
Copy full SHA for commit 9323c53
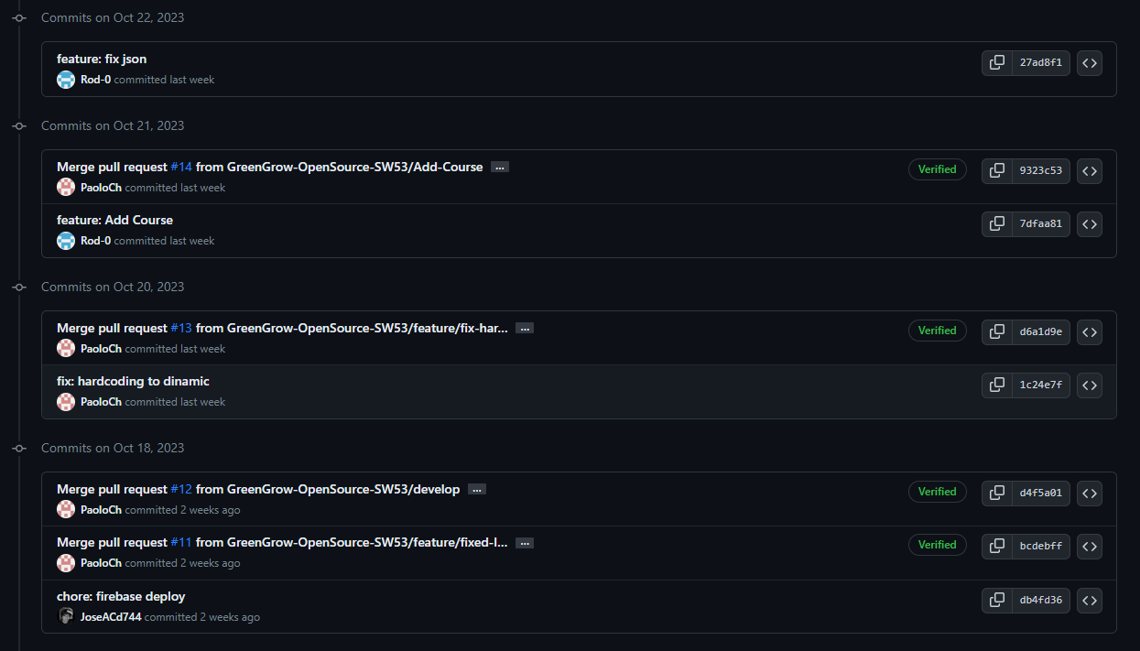point(997,171)
